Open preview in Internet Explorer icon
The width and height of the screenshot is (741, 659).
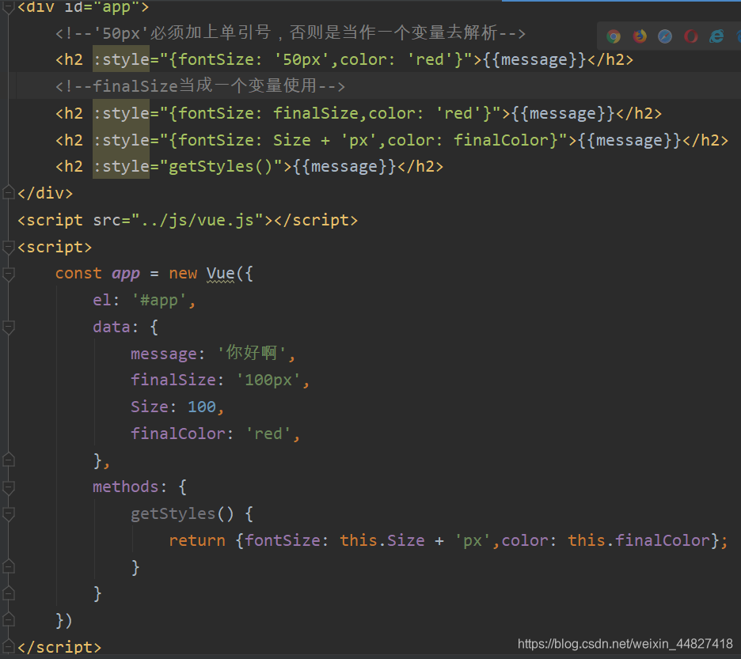click(716, 36)
